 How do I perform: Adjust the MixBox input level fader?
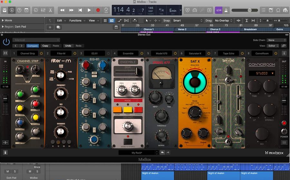pyautogui.click(x=5, y=99)
